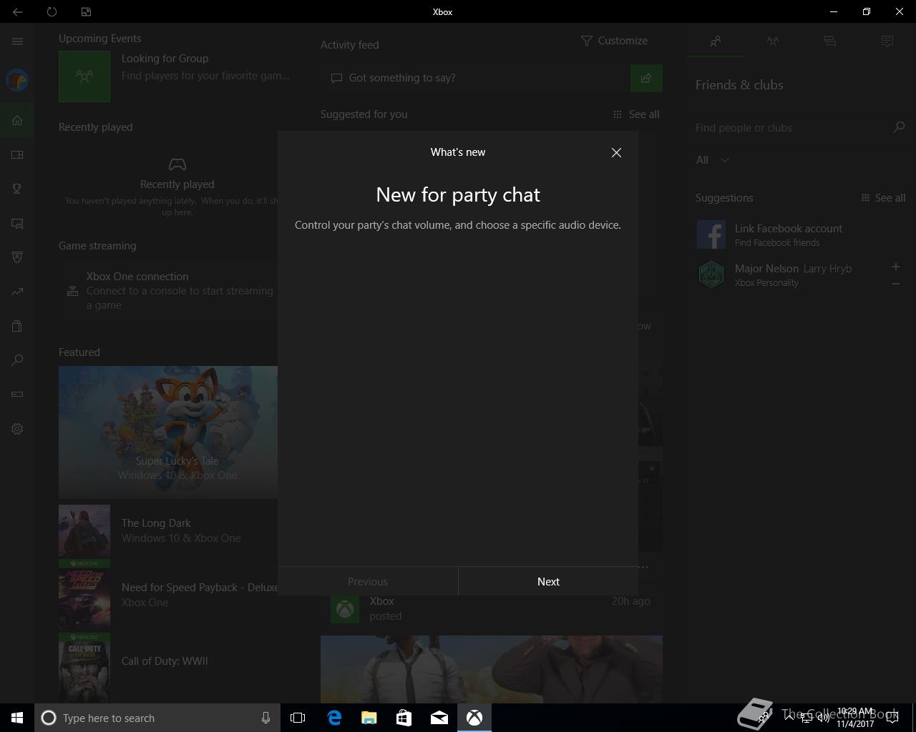Switch to the Messages tab icon
This screenshot has width=916, height=732.
pyautogui.click(x=829, y=41)
